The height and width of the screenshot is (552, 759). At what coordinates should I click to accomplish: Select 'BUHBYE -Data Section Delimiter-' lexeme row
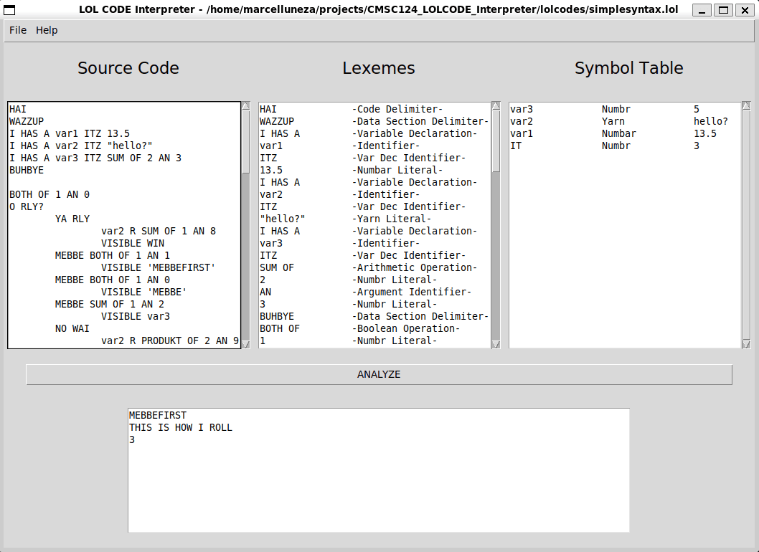pyautogui.click(x=374, y=316)
